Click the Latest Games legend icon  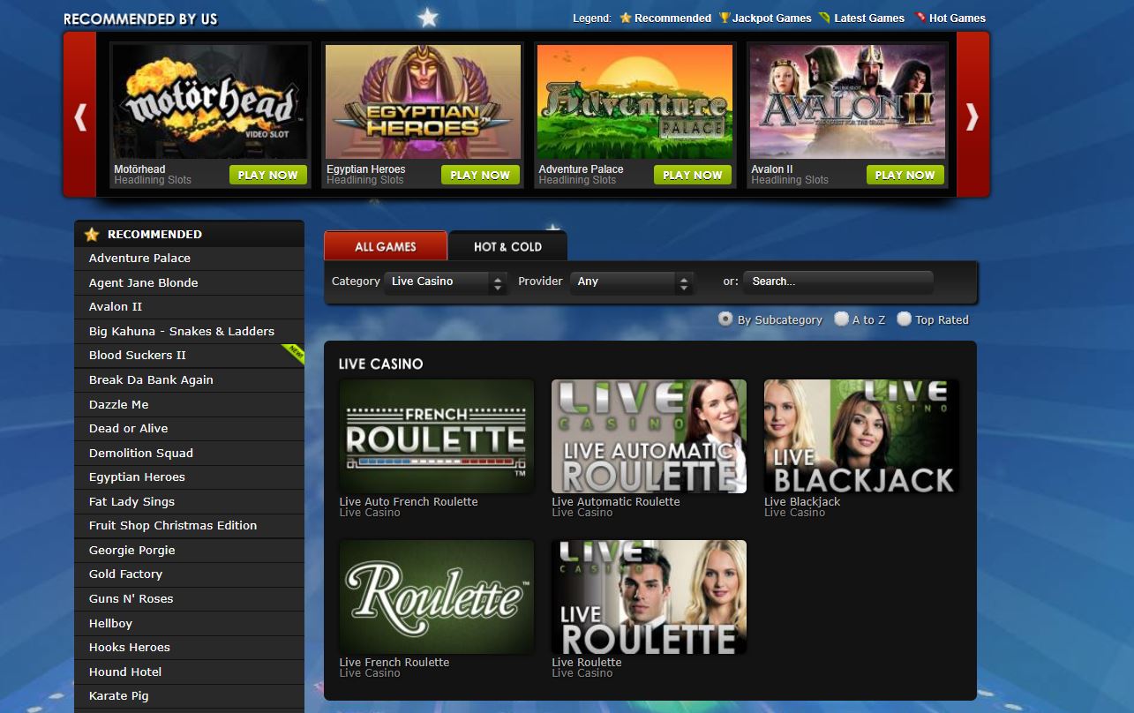(x=824, y=18)
